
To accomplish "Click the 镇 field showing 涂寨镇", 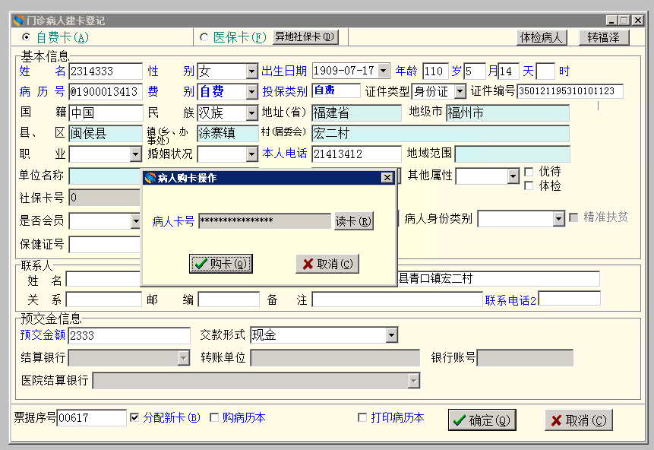I will (x=228, y=134).
